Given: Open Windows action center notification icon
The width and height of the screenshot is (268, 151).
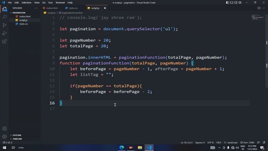Looking at the screenshot, I should click(262, 148).
